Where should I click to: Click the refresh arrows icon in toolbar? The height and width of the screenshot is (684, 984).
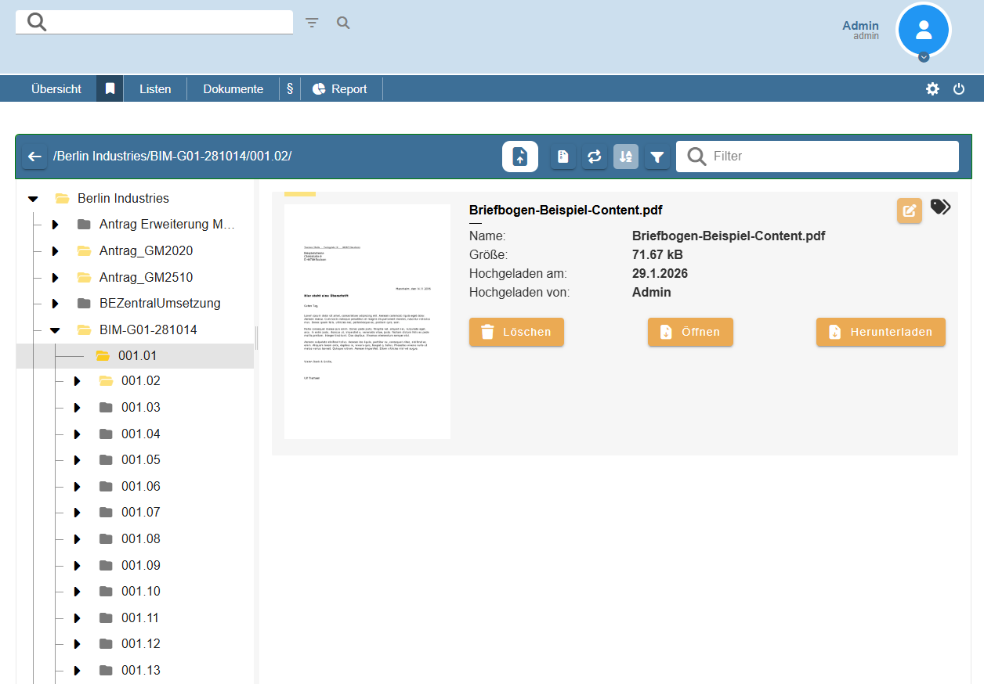click(x=594, y=157)
